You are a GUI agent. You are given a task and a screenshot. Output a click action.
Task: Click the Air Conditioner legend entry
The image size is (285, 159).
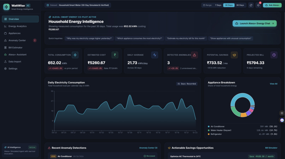click(243, 126)
